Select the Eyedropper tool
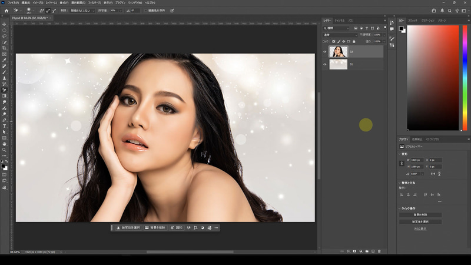The height and width of the screenshot is (265, 471). [4, 60]
